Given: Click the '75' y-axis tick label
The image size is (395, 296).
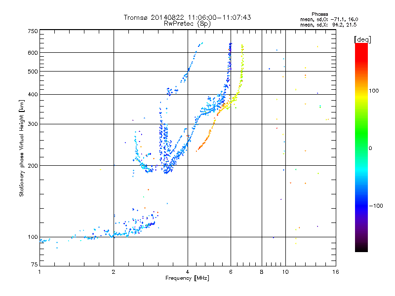Looking at the screenshot, I should pyautogui.click(x=35, y=264).
